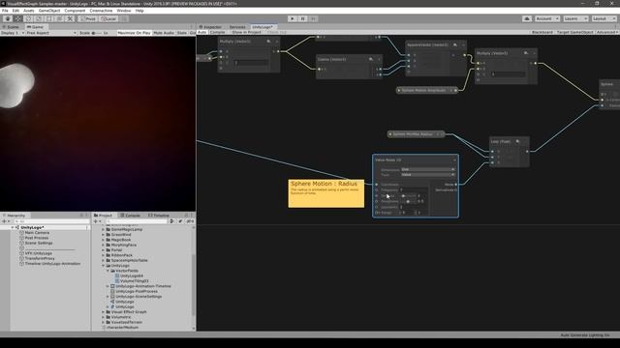
Task: Open the Free Aspect dropdown
Action: click(x=51, y=33)
